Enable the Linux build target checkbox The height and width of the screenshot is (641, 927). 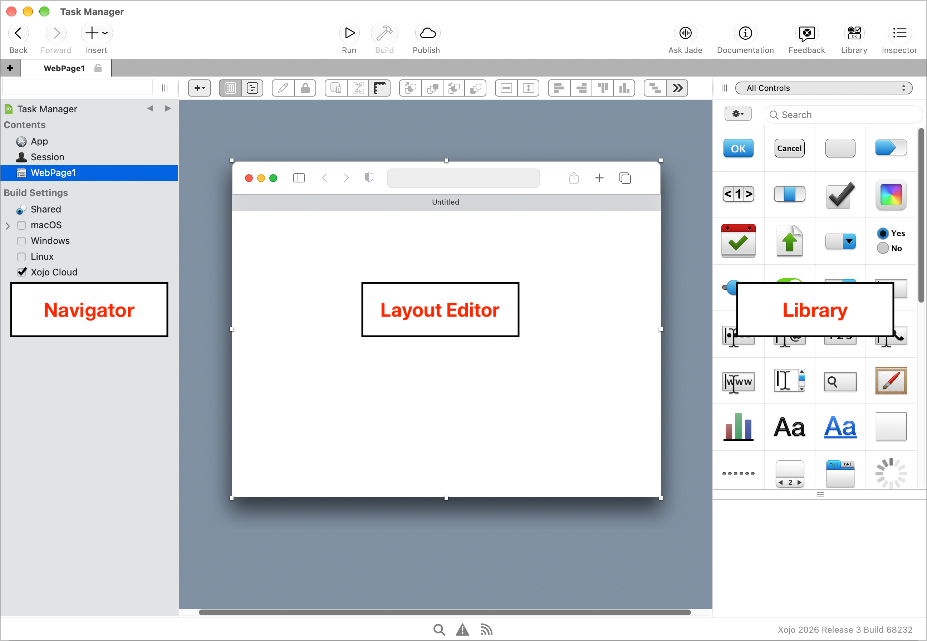click(22, 256)
